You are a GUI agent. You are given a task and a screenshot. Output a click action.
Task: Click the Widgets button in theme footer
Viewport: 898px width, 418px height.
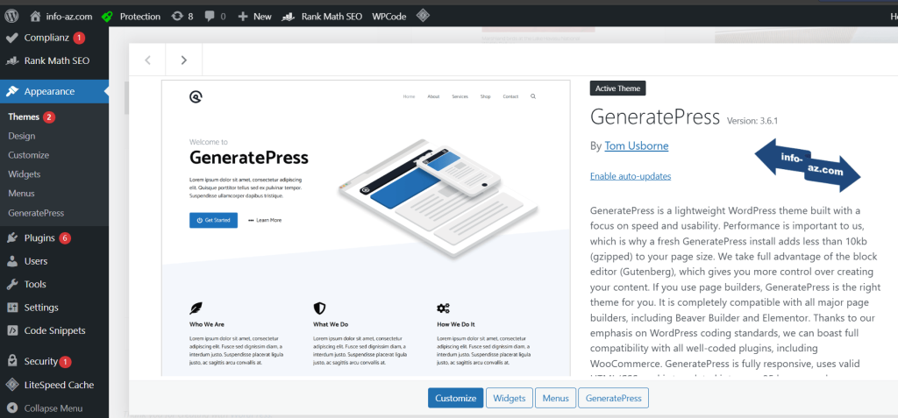pos(510,398)
